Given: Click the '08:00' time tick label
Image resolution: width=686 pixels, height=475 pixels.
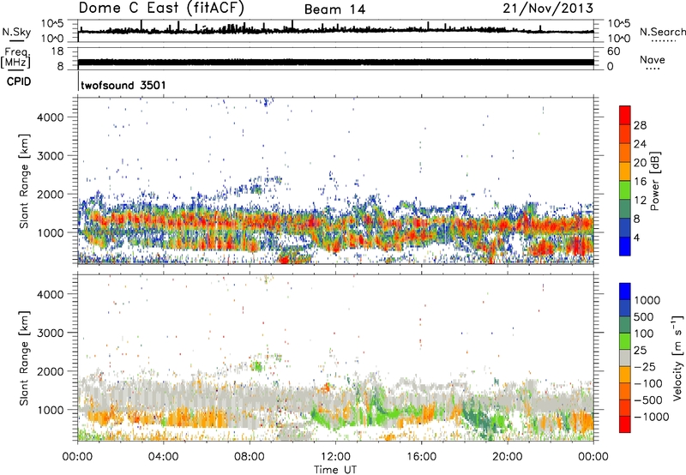Looking at the screenshot, I should pos(250,457).
